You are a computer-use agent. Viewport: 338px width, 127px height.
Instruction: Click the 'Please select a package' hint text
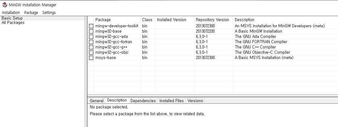(x=147, y=114)
